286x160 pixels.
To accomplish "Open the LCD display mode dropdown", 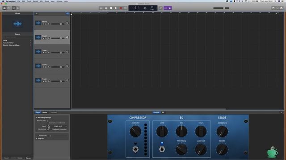I will (x=156, y=8).
